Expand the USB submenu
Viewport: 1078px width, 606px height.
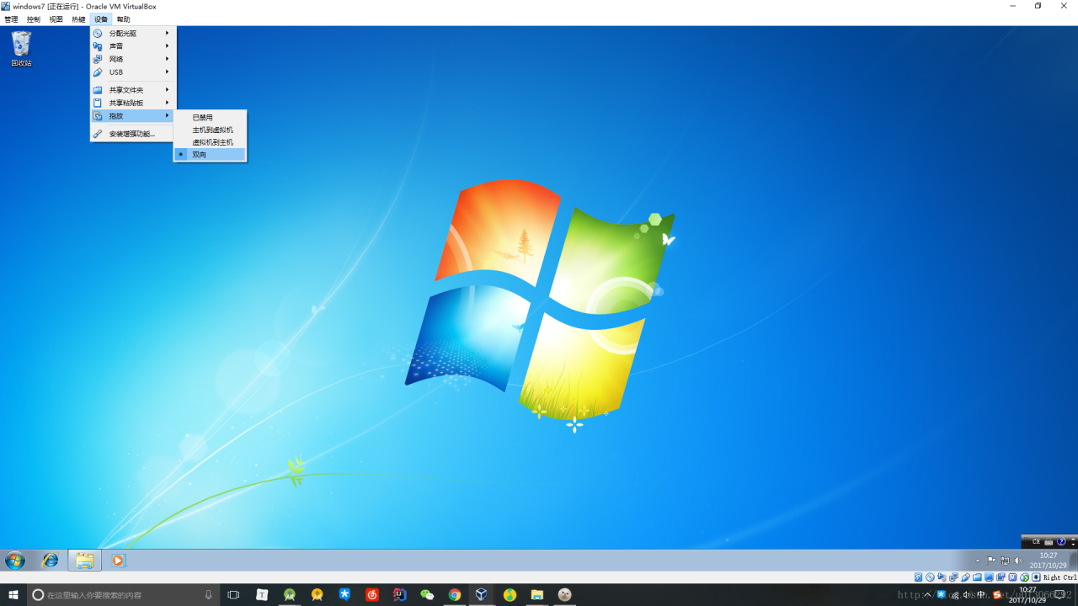(133, 72)
